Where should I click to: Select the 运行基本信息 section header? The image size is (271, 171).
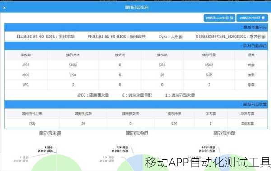coord(136,27)
